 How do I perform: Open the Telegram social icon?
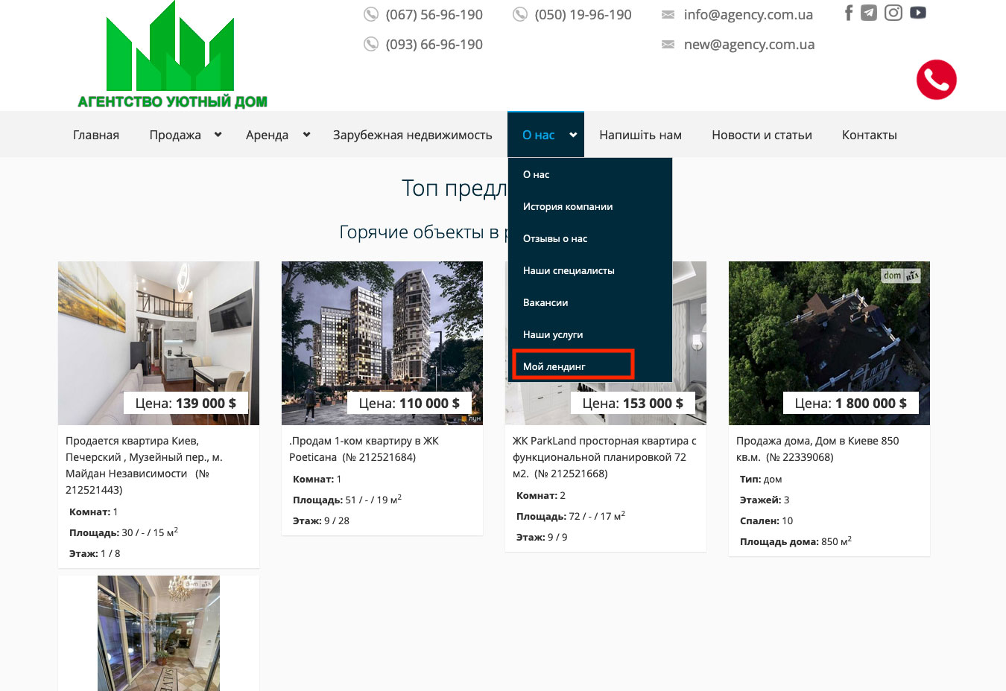pyautogui.click(x=869, y=13)
